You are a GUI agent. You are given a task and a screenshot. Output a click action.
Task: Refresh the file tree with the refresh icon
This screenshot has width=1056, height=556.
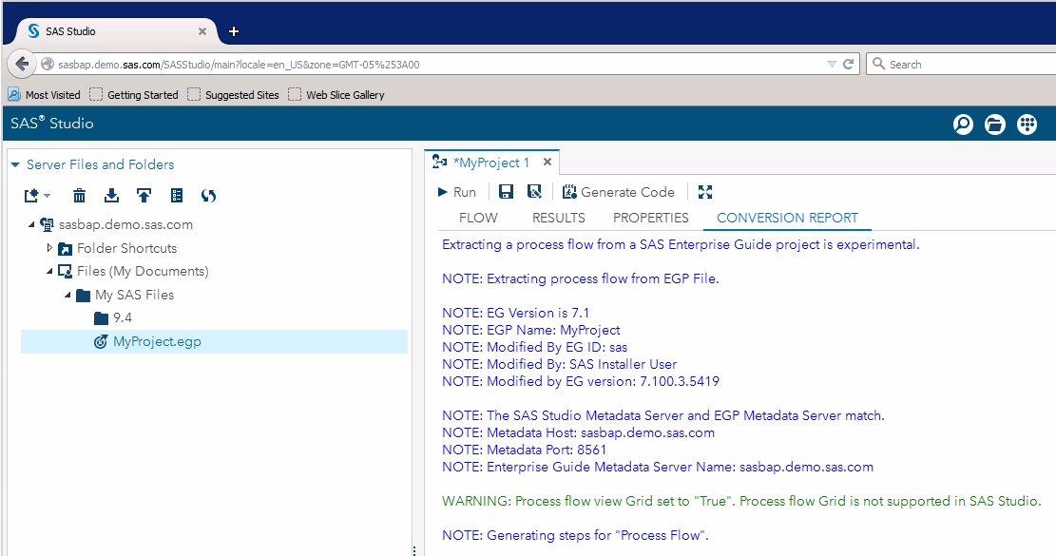[x=208, y=196]
